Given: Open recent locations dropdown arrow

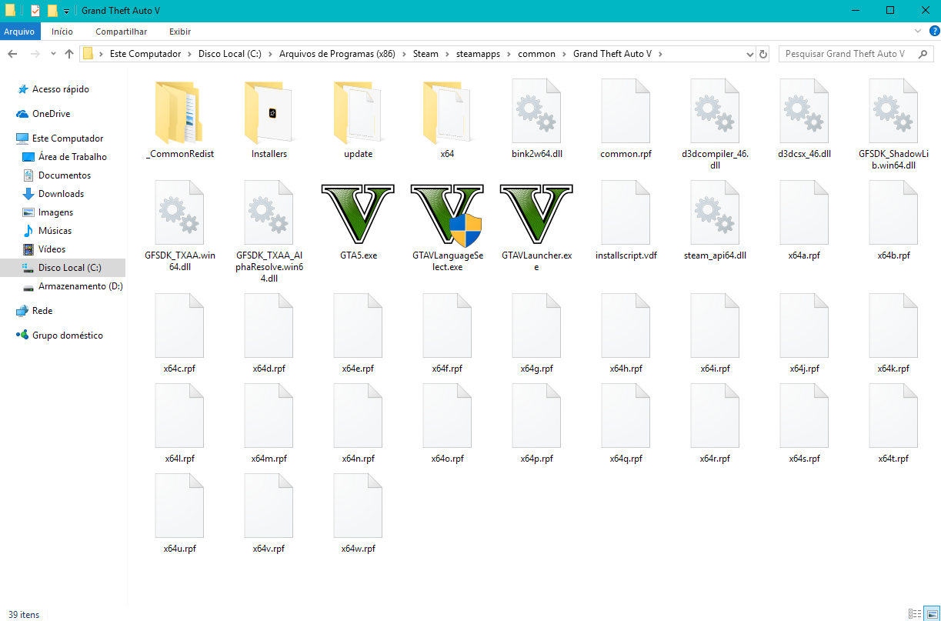Looking at the screenshot, I should coord(53,54).
